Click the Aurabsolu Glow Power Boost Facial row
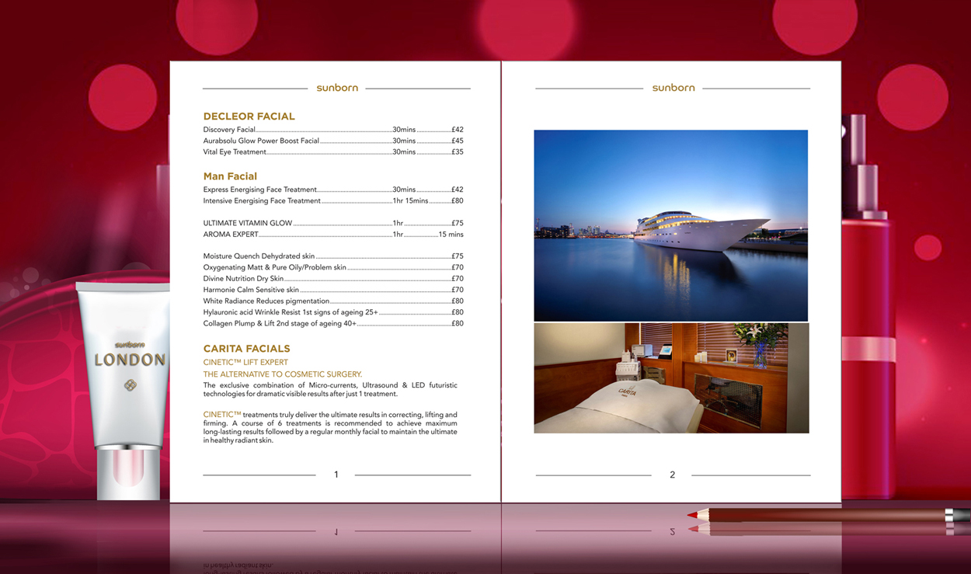 [333, 141]
